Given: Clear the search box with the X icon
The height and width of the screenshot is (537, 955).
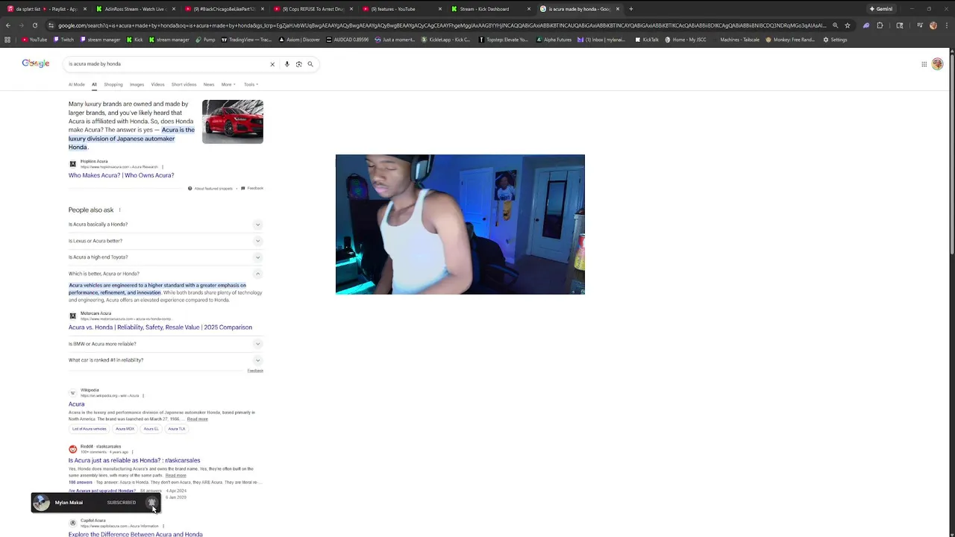Looking at the screenshot, I should 272,64.
